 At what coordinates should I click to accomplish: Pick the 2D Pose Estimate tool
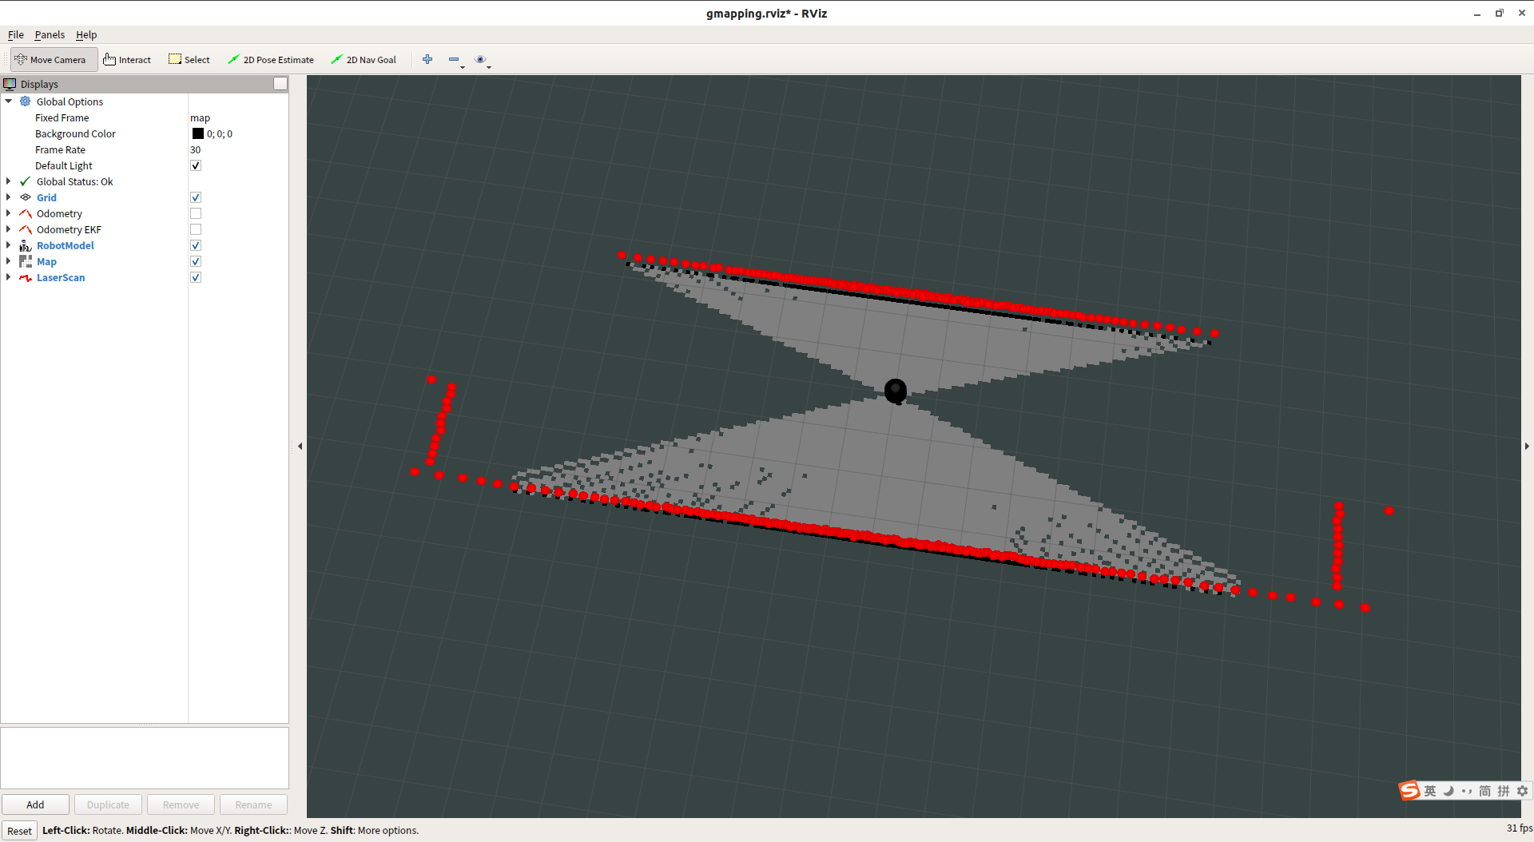[271, 60]
